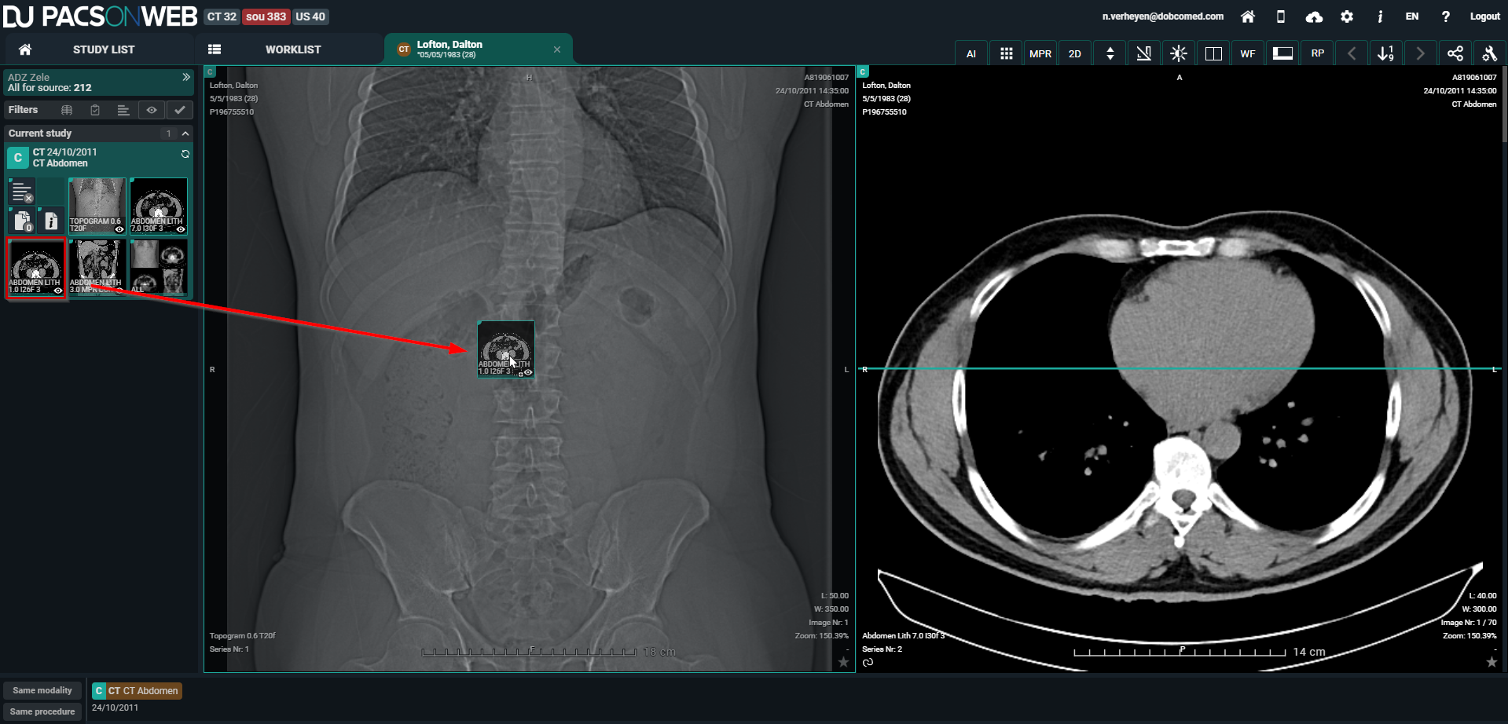This screenshot has height=724, width=1508.
Task: Open the grid layout selector
Action: tap(1006, 53)
